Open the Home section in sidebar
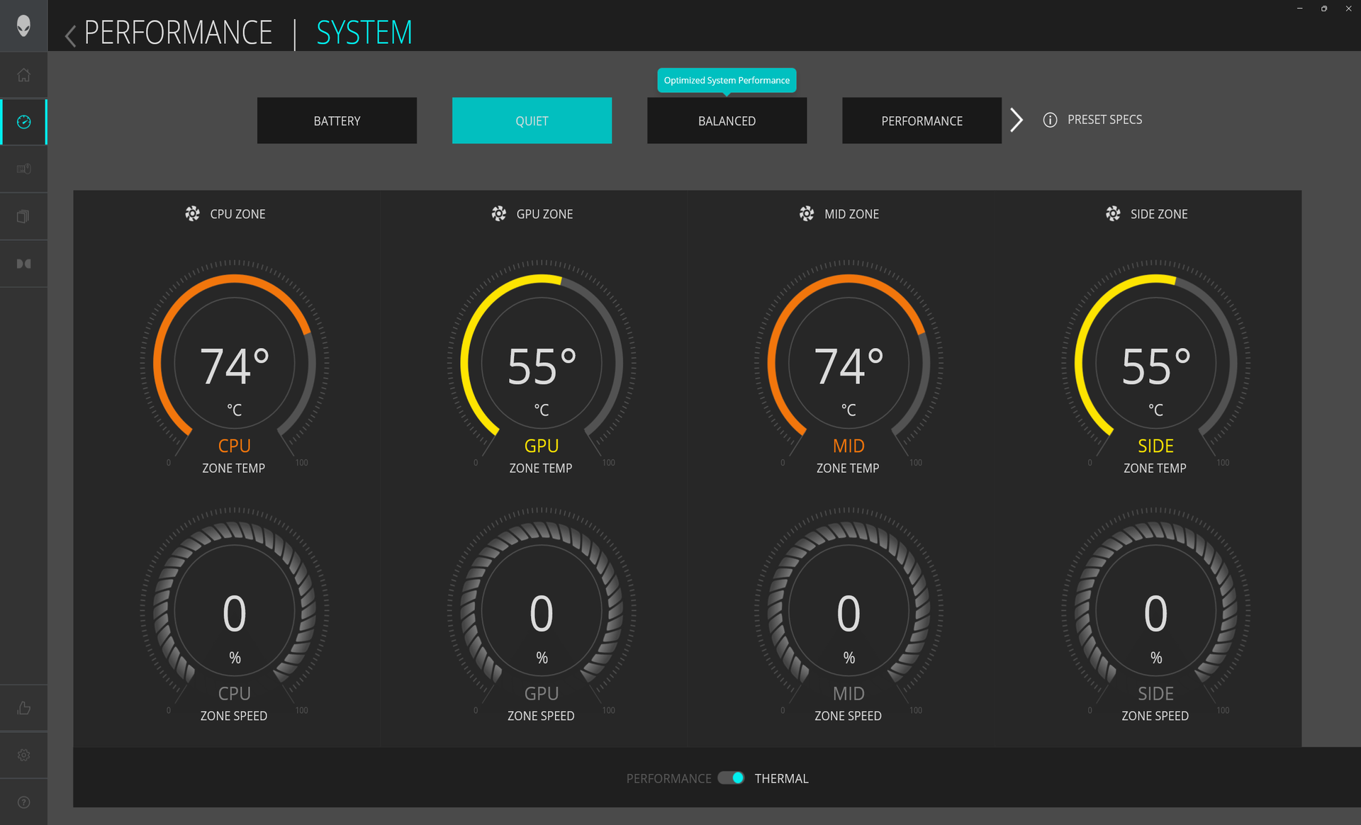This screenshot has width=1361, height=825. (23, 75)
